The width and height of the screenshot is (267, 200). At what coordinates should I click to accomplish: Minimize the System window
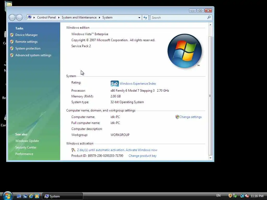(192, 11)
